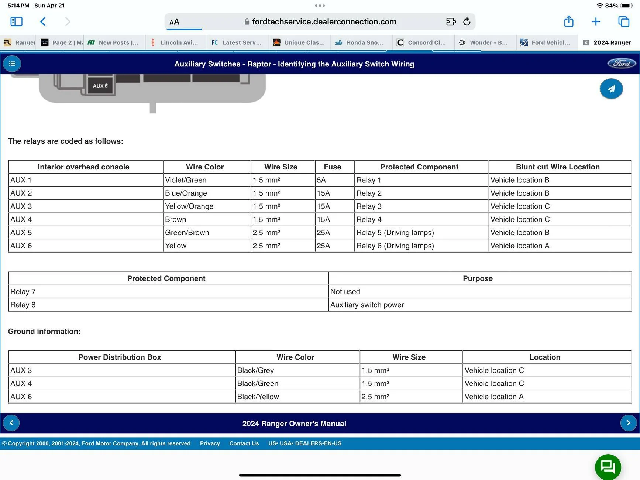
Task: Go back to the previous page
Action: 43,22
